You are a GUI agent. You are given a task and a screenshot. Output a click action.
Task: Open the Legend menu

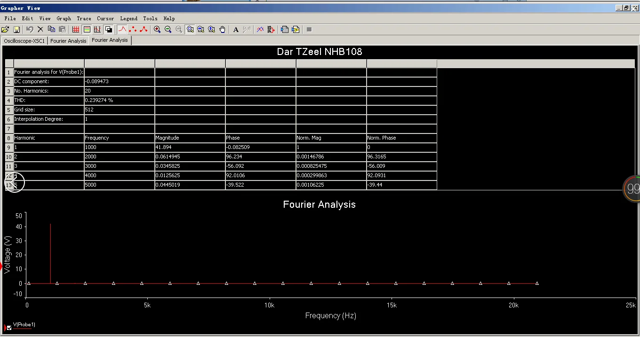[128, 18]
